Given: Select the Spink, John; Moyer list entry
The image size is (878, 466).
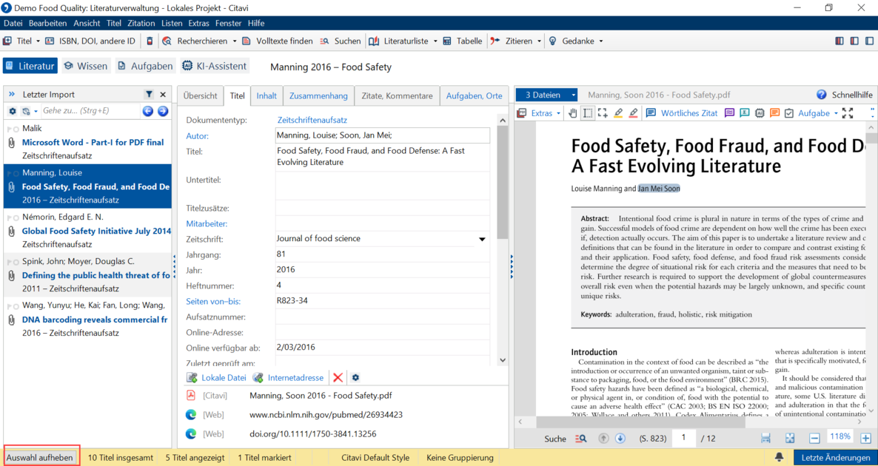Looking at the screenshot, I should 88,275.
